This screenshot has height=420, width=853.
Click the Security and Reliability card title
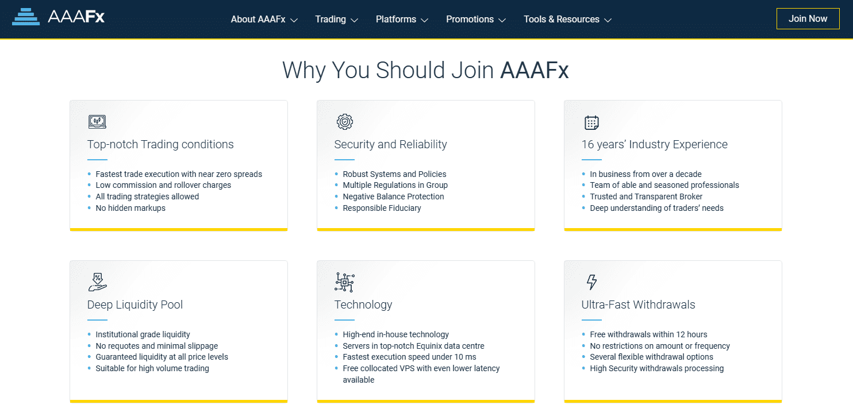[390, 144]
